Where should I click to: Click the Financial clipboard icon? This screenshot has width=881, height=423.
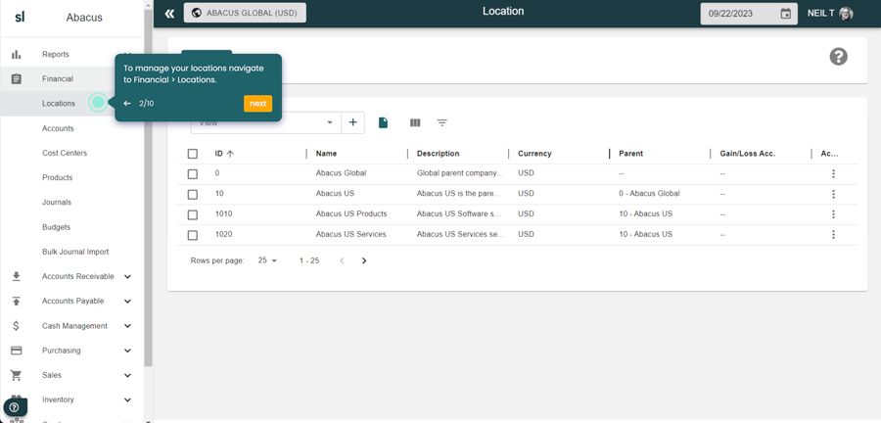click(17, 79)
